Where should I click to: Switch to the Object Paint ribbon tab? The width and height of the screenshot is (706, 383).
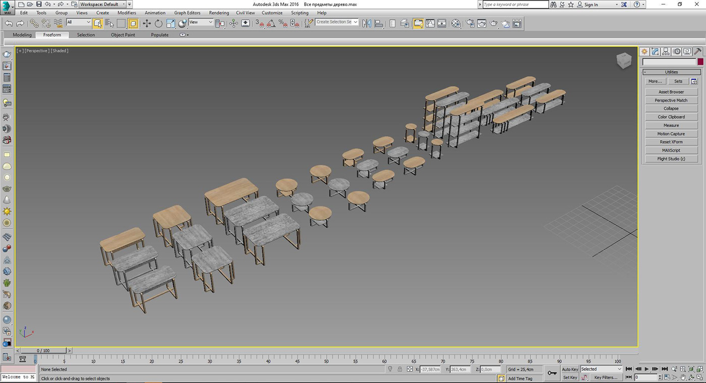coord(123,35)
